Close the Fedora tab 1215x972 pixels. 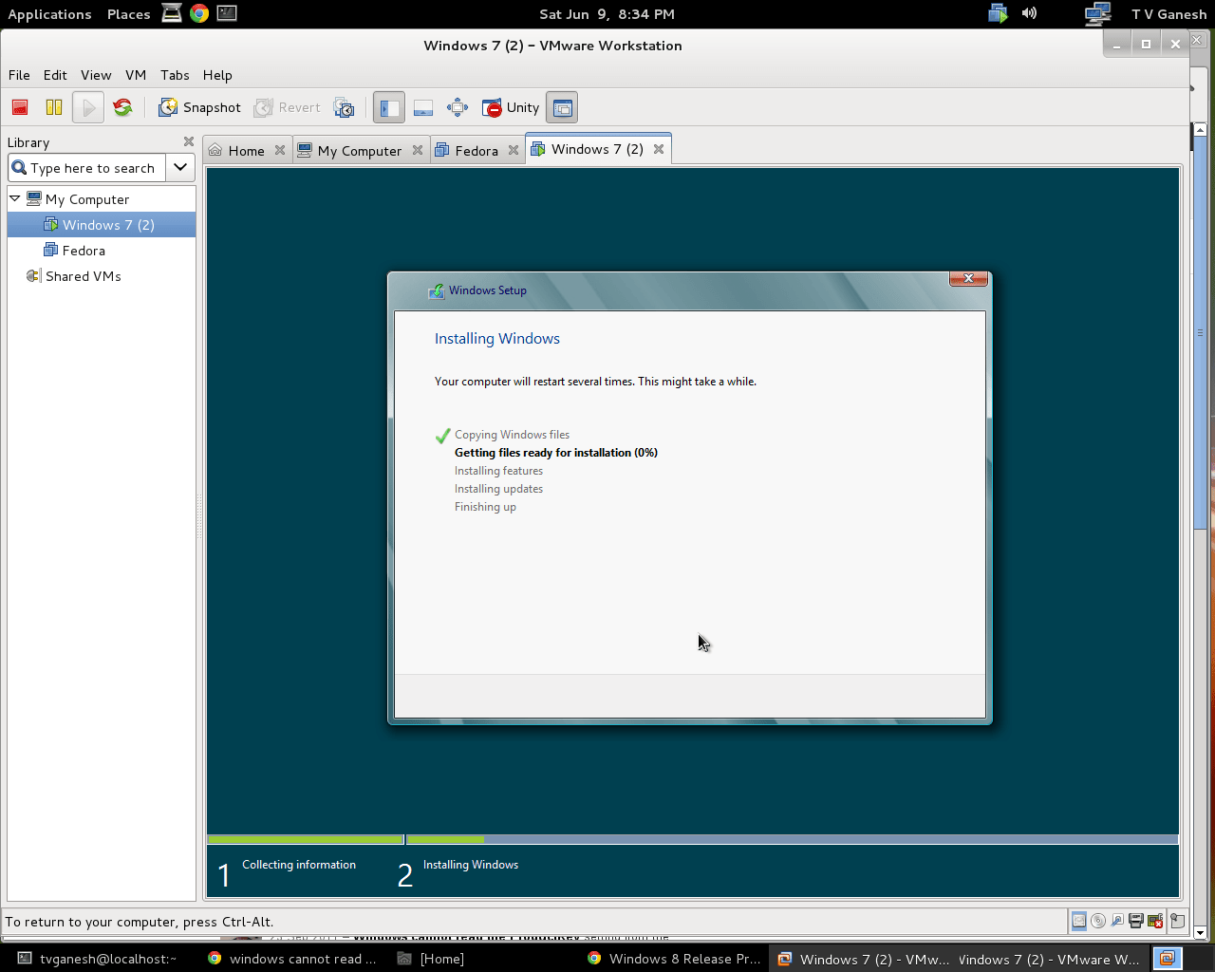tap(514, 150)
